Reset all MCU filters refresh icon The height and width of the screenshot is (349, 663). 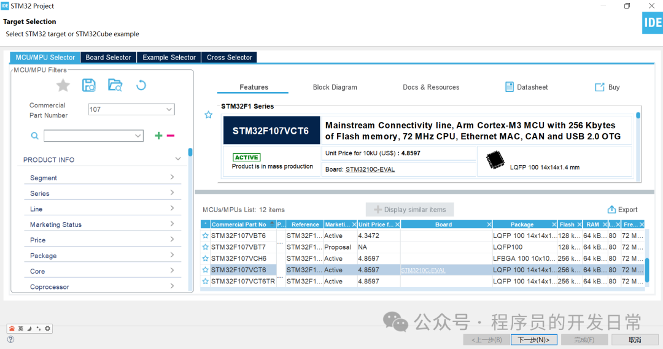[141, 85]
